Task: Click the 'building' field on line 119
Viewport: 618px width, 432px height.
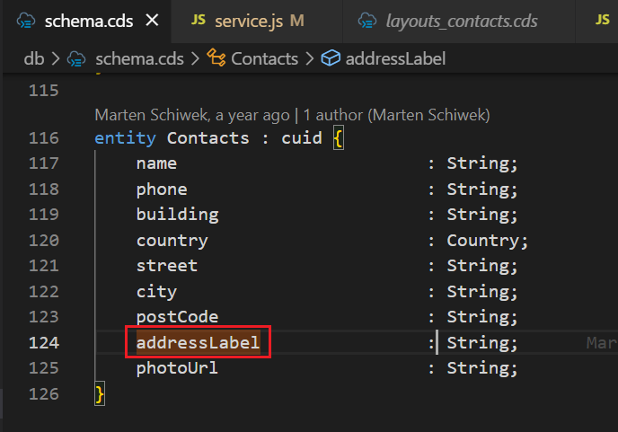Action: pyautogui.click(x=177, y=215)
